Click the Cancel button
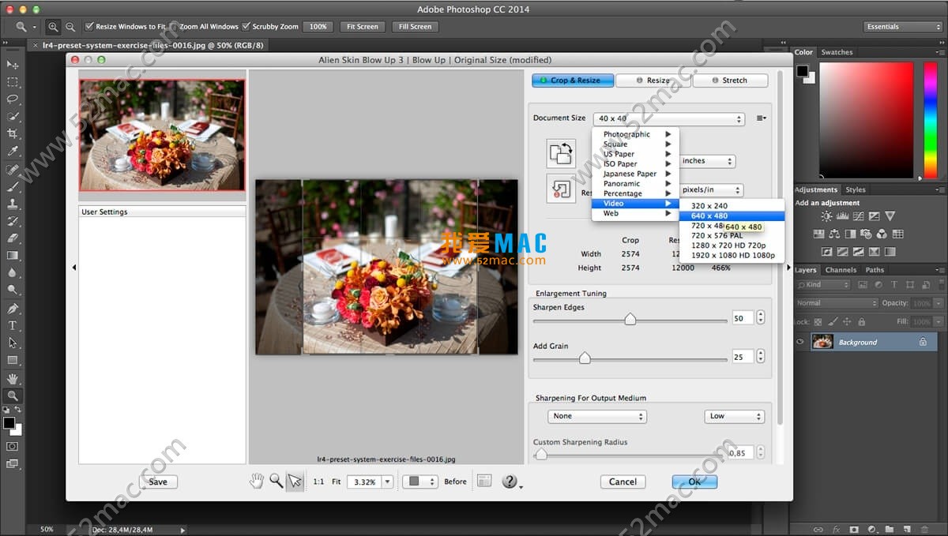 (623, 482)
